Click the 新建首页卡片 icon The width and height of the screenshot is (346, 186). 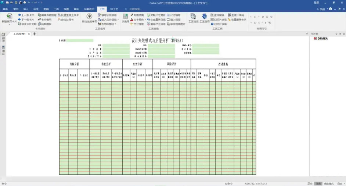point(9,16)
